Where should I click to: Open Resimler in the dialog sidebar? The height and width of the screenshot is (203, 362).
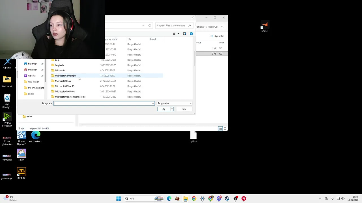pyautogui.click(x=32, y=64)
